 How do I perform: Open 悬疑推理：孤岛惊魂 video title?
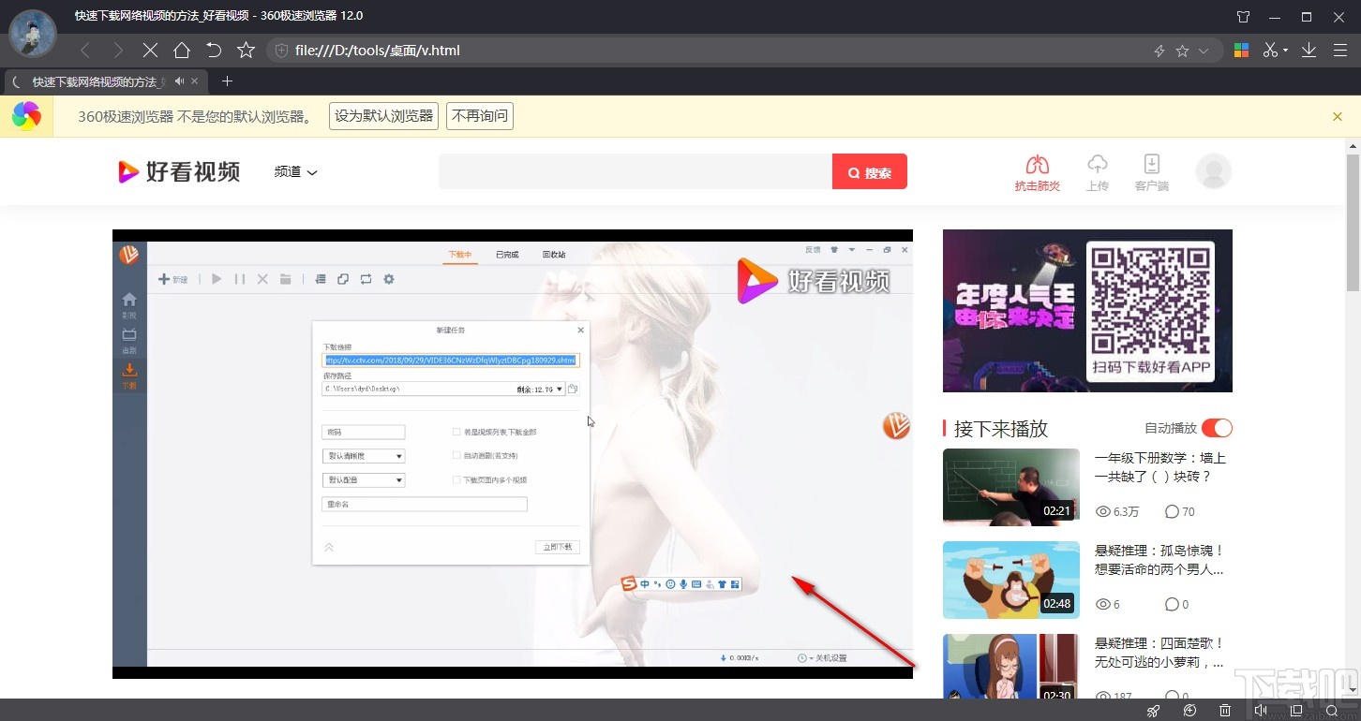point(1159,560)
